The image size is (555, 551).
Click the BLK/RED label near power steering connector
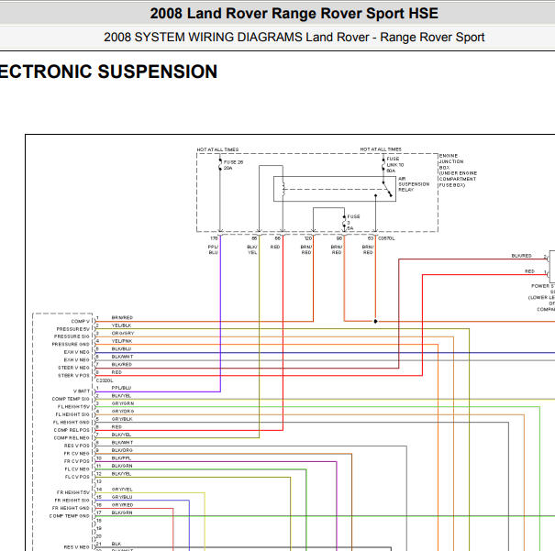point(521,256)
